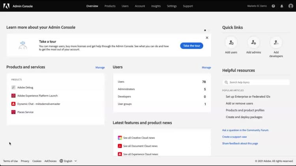Click the Adobe Debug product icon
Screen dimensions: 296x166
coord(13,88)
